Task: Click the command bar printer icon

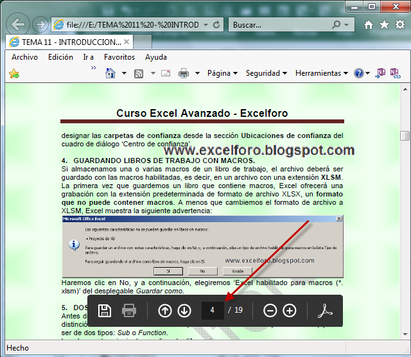Action: (x=184, y=73)
